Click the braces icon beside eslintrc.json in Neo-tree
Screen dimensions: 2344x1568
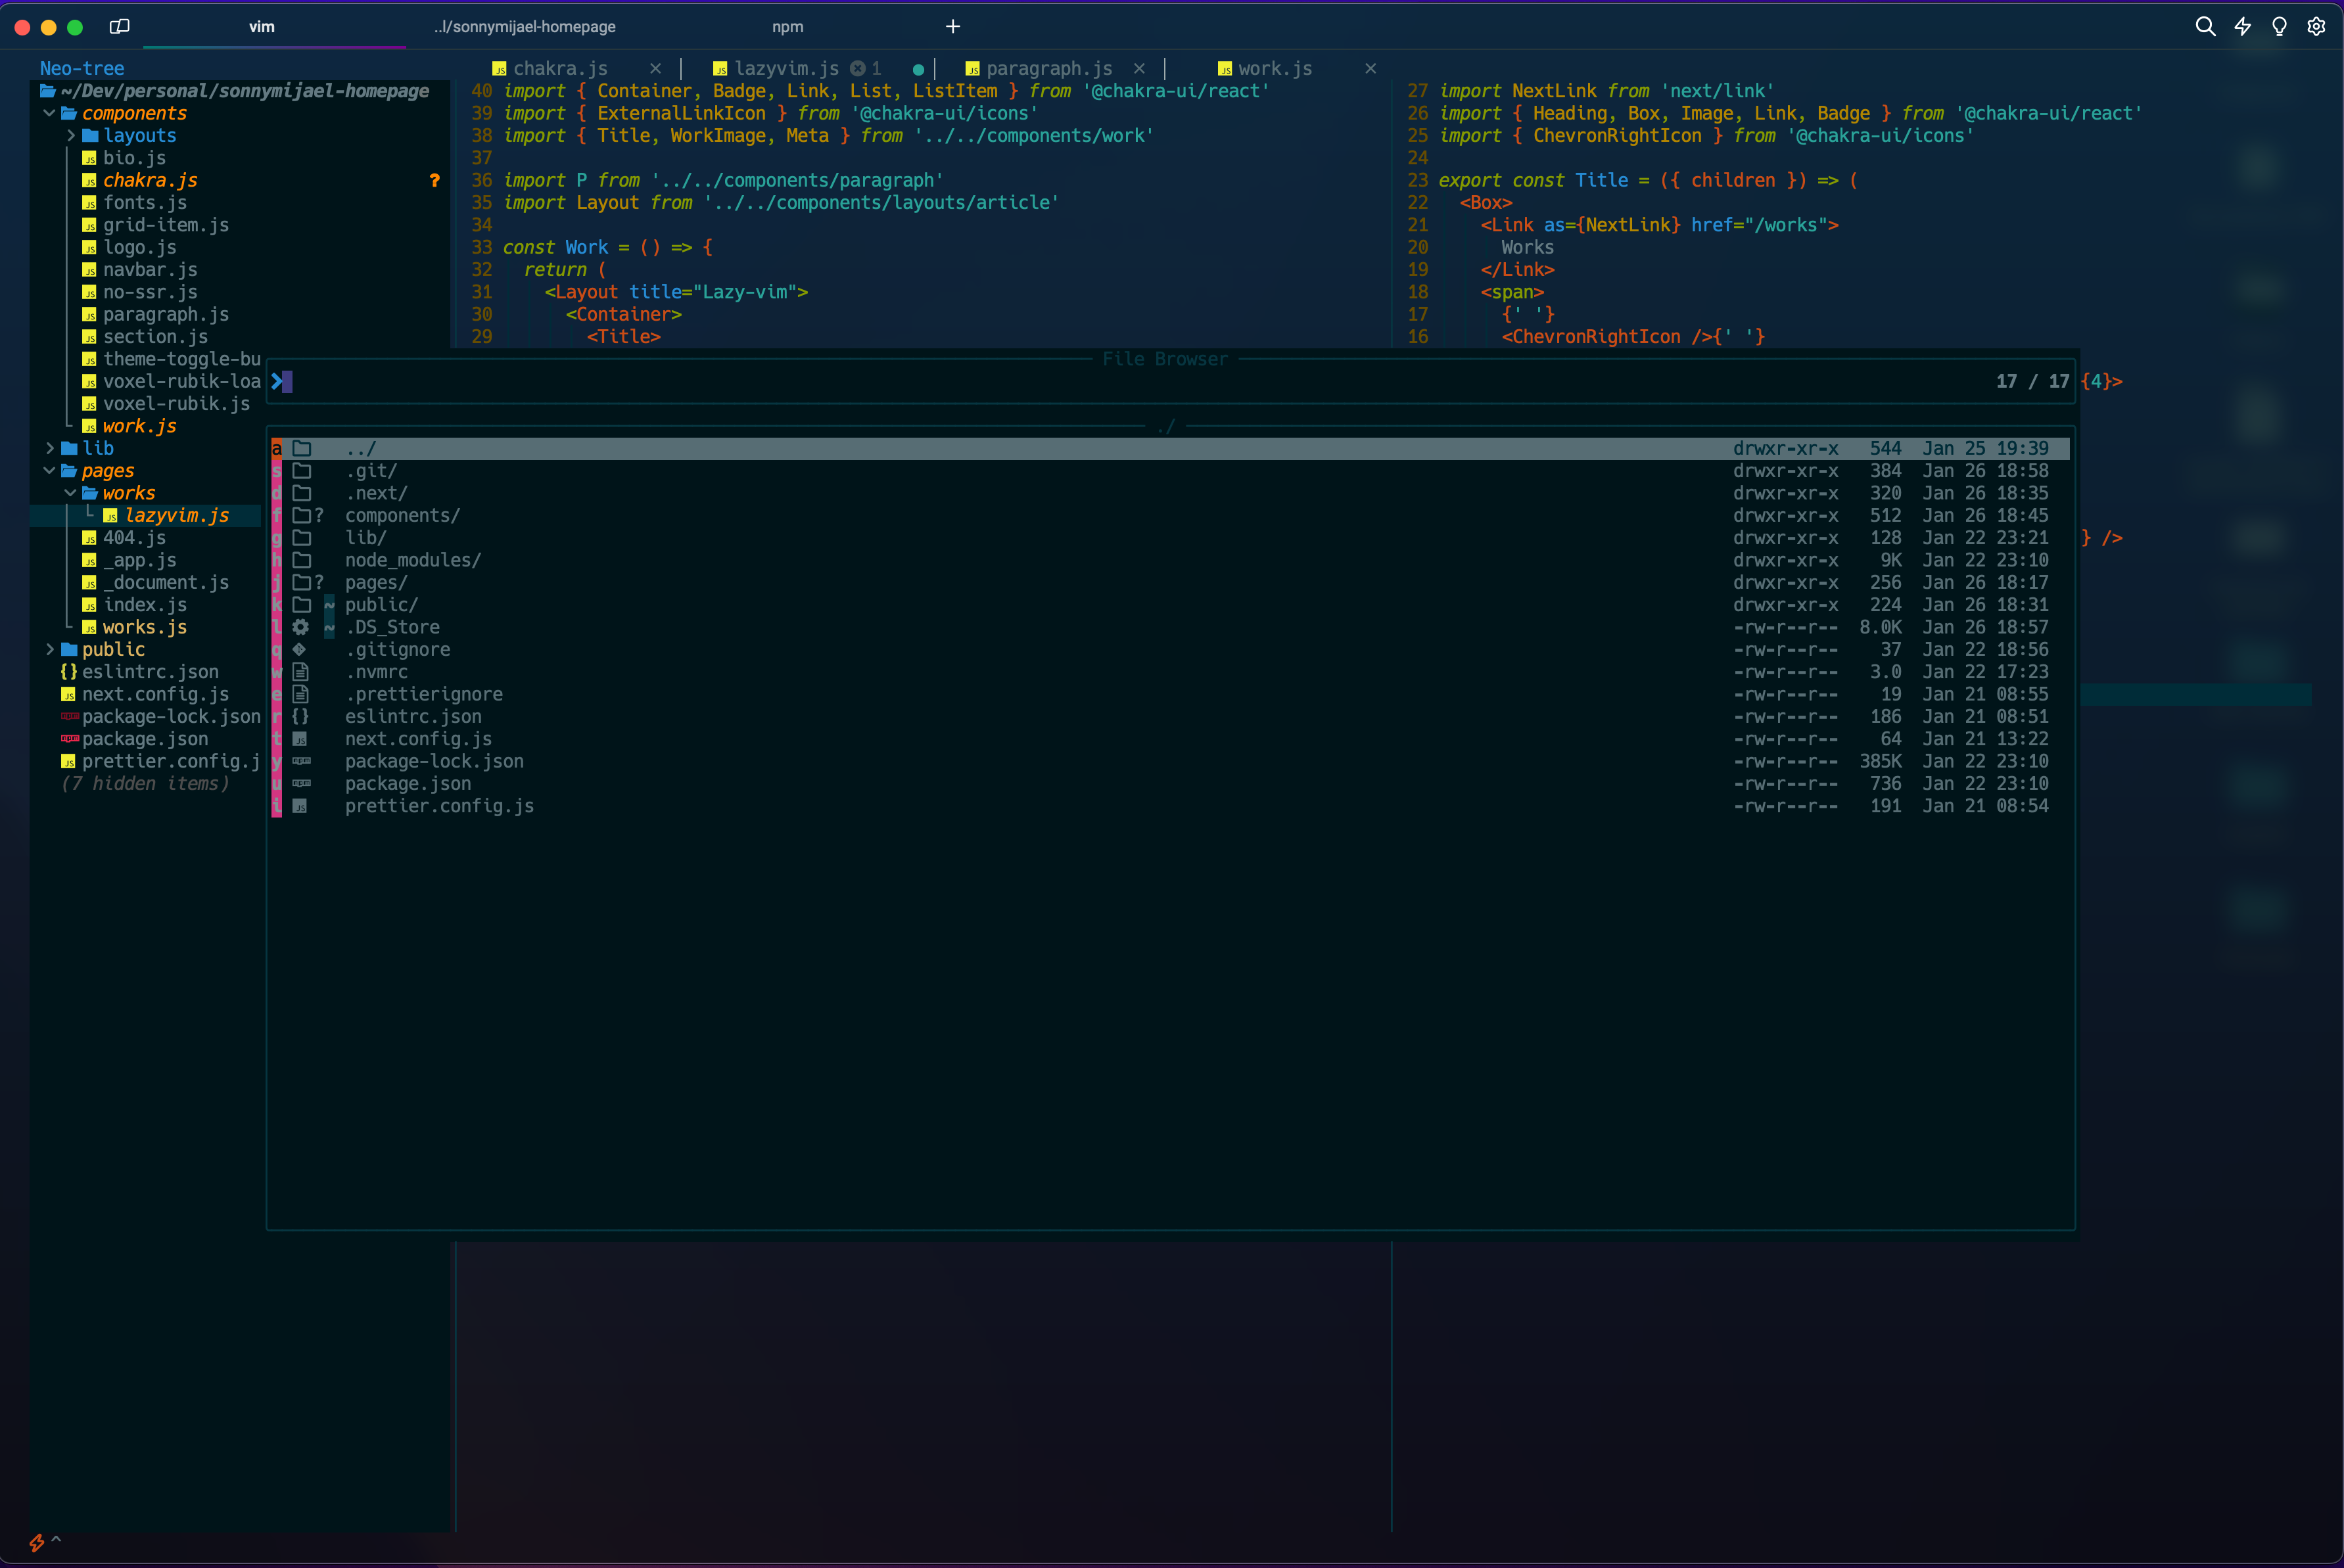[x=69, y=672]
